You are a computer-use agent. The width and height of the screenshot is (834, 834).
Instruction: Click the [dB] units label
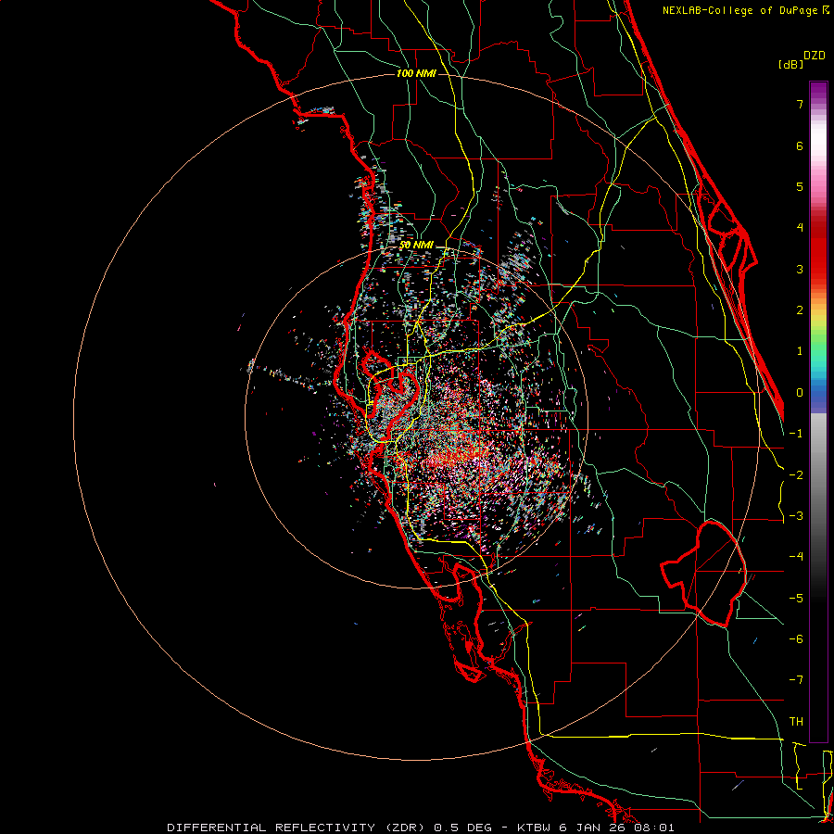pyautogui.click(x=790, y=64)
